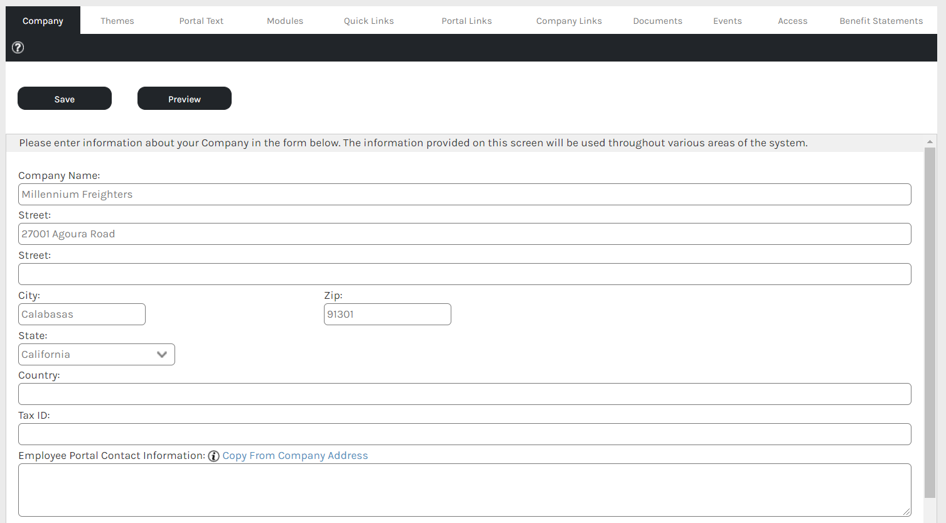Click the help question mark icon
The width and height of the screenshot is (946, 523).
point(18,48)
